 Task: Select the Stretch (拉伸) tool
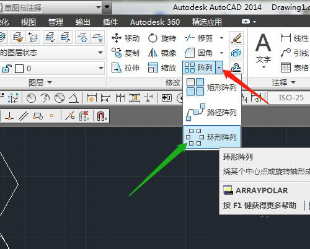click(125, 68)
